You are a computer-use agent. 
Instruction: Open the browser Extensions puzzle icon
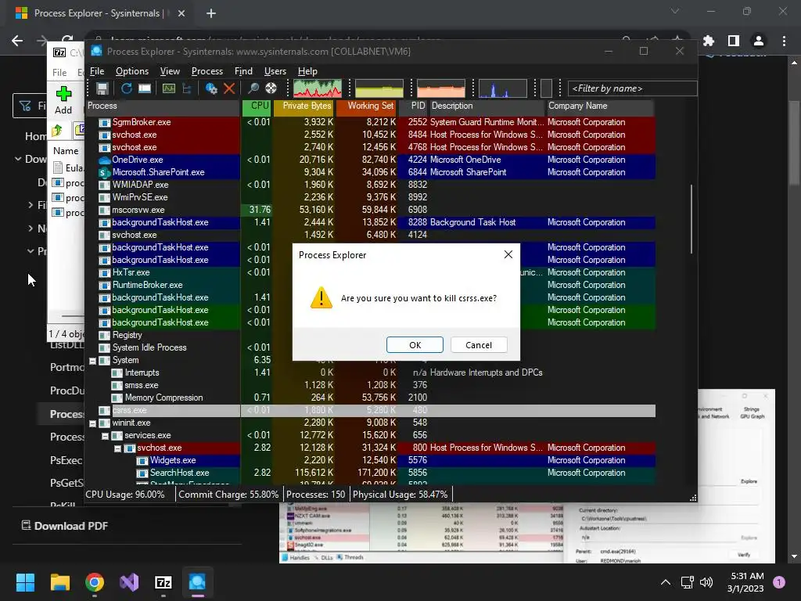709,41
